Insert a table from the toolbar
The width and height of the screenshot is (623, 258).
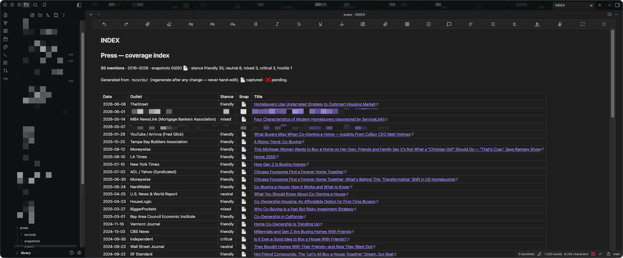[x=407, y=24]
